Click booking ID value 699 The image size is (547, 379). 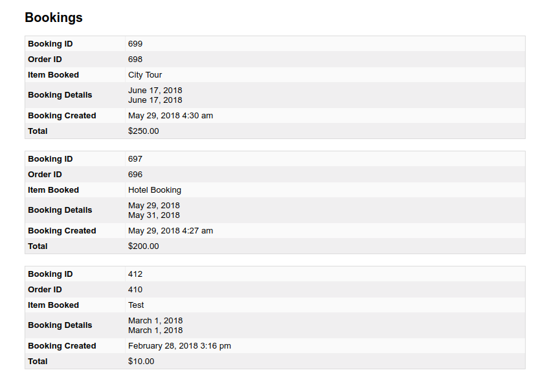tap(135, 44)
